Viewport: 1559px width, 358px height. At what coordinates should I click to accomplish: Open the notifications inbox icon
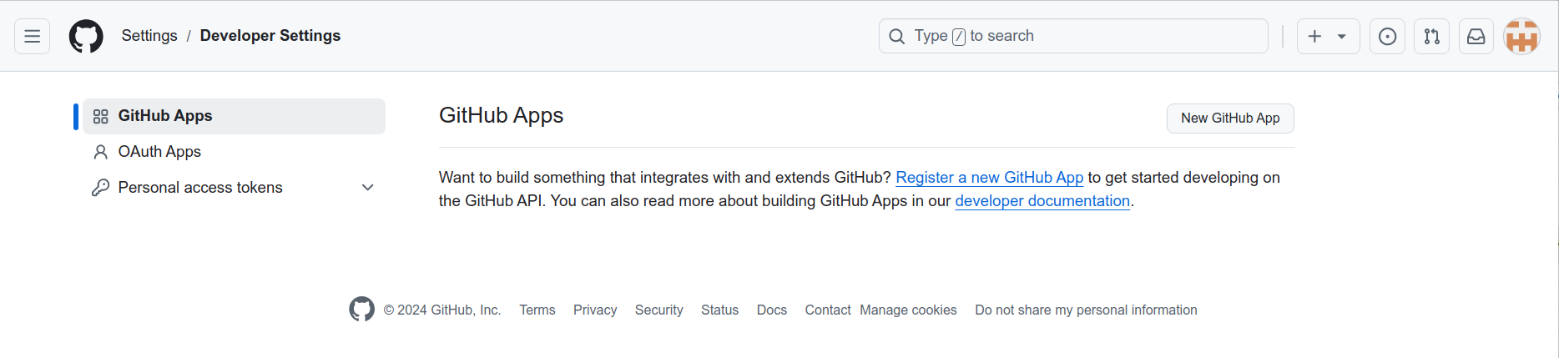click(1476, 36)
